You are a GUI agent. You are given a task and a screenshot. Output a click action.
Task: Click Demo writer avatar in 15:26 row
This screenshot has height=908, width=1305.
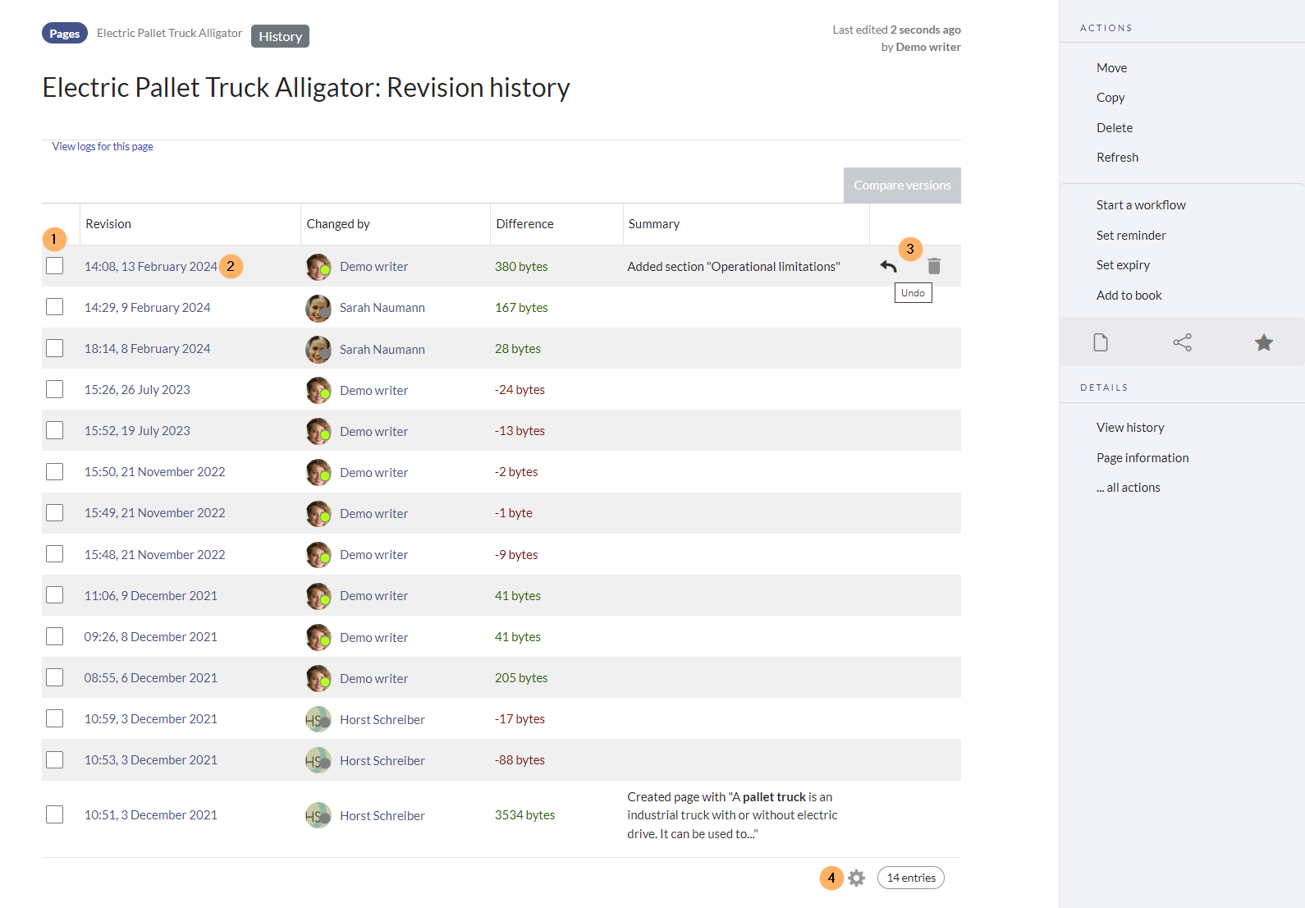pyautogui.click(x=318, y=390)
